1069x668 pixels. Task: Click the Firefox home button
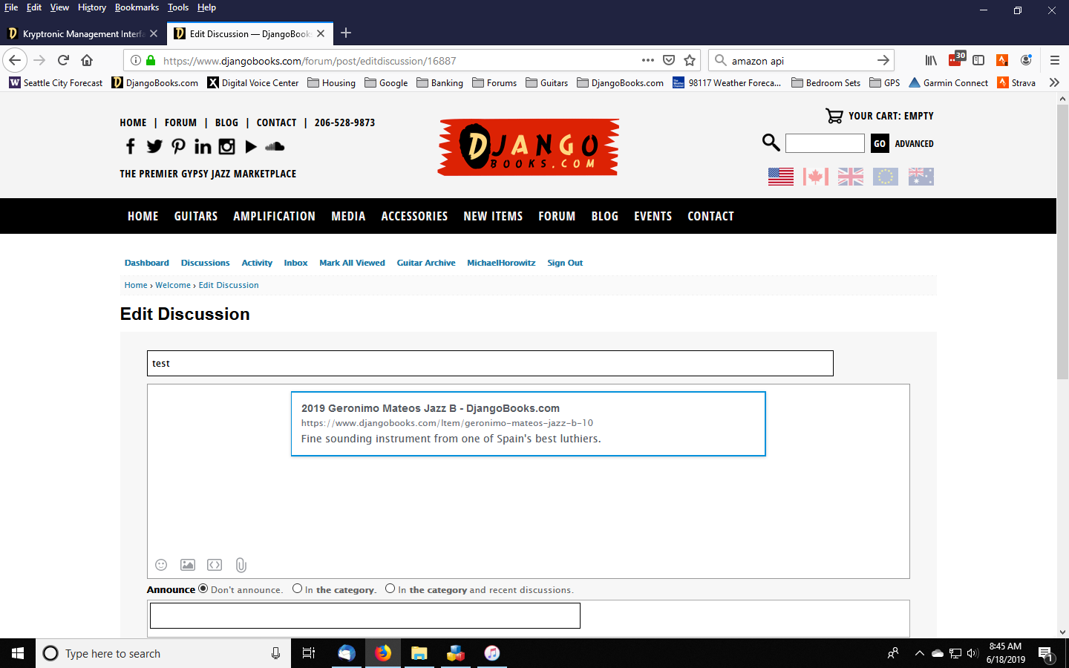[87, 60]
